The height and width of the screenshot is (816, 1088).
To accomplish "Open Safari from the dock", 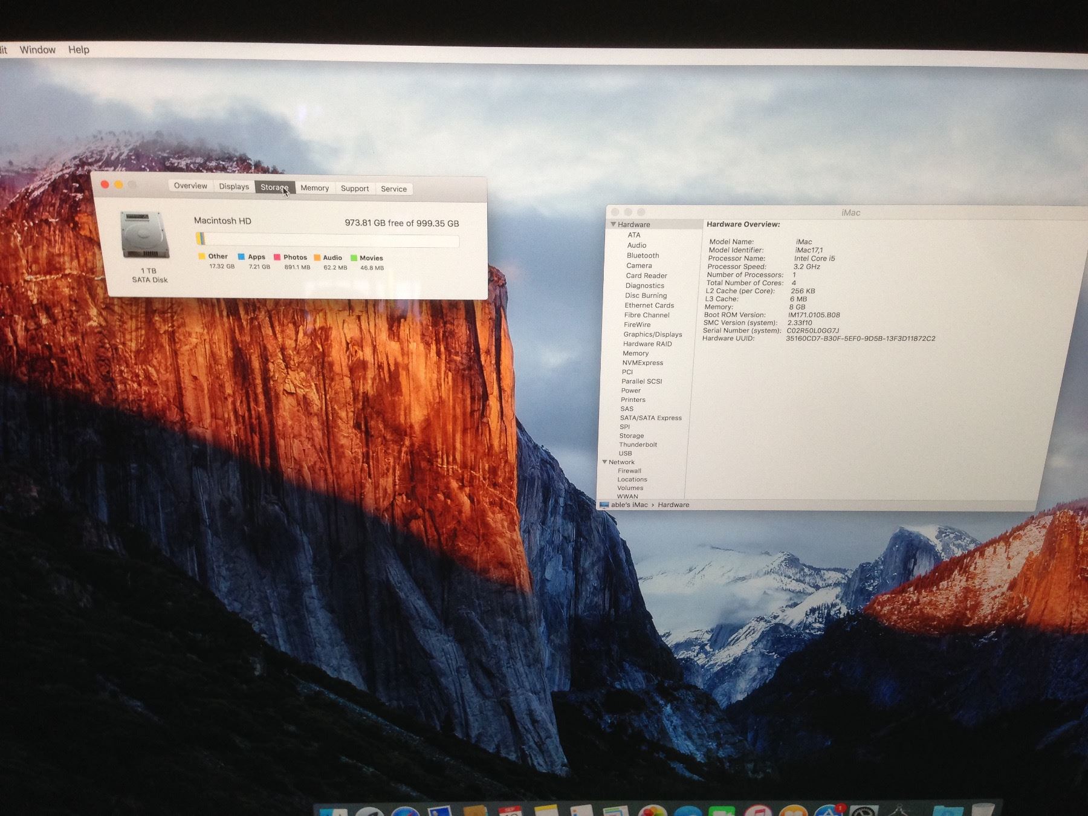I will tap(405, 811).
